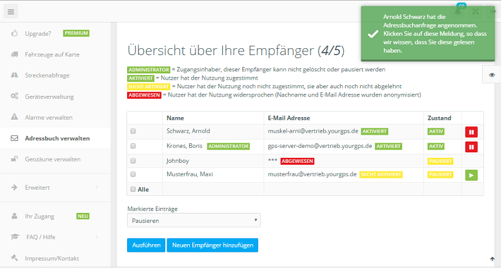Image resolution: width=501 pixels, height=268 pixels.
Task: Check the box for Schwarz, Arnold
Action: point(133,131)
